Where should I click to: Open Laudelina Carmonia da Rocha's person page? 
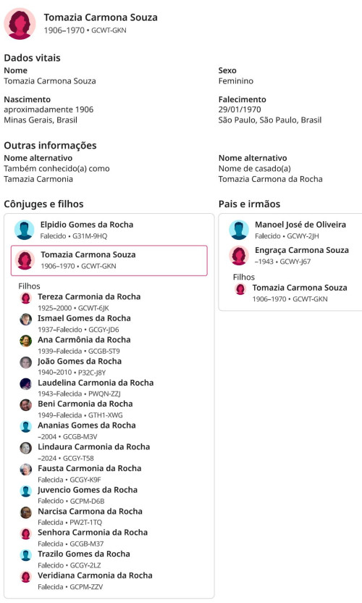96,383
